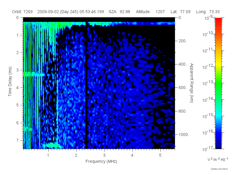Click the red top of the color scale

pos(218,20)
